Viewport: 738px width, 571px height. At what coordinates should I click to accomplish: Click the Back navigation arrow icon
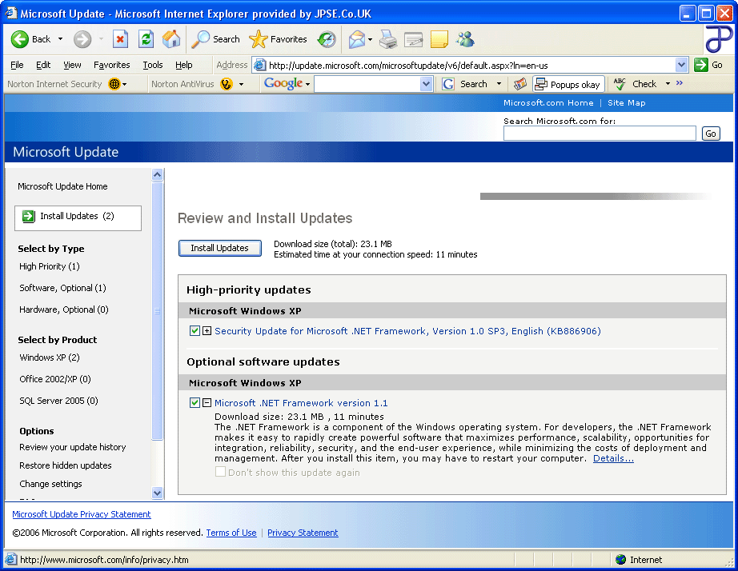point(20,39)
